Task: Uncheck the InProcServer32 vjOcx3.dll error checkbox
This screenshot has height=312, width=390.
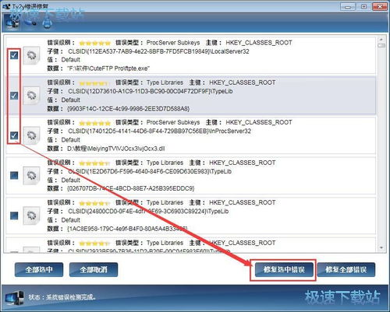Action: (14, 135)
